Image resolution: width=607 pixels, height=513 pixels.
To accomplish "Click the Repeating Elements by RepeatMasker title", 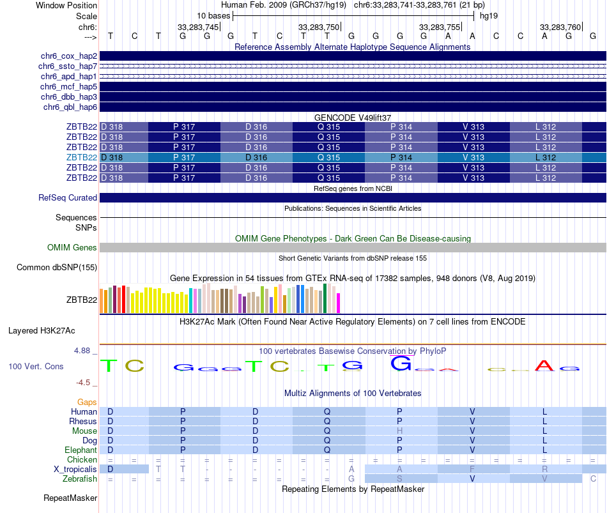I will (353, 489).
